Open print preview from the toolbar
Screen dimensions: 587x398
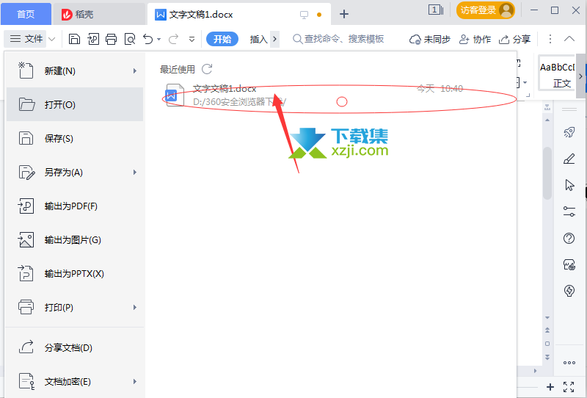coord(130,39)
